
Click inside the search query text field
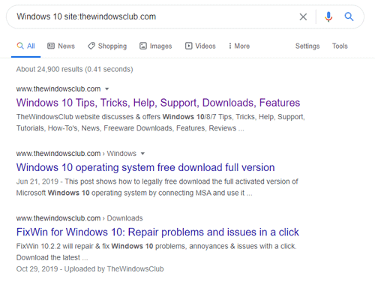point(155,16)
